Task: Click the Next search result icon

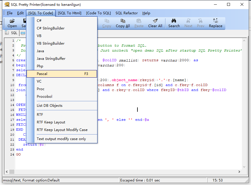Action: coord(188,21)
